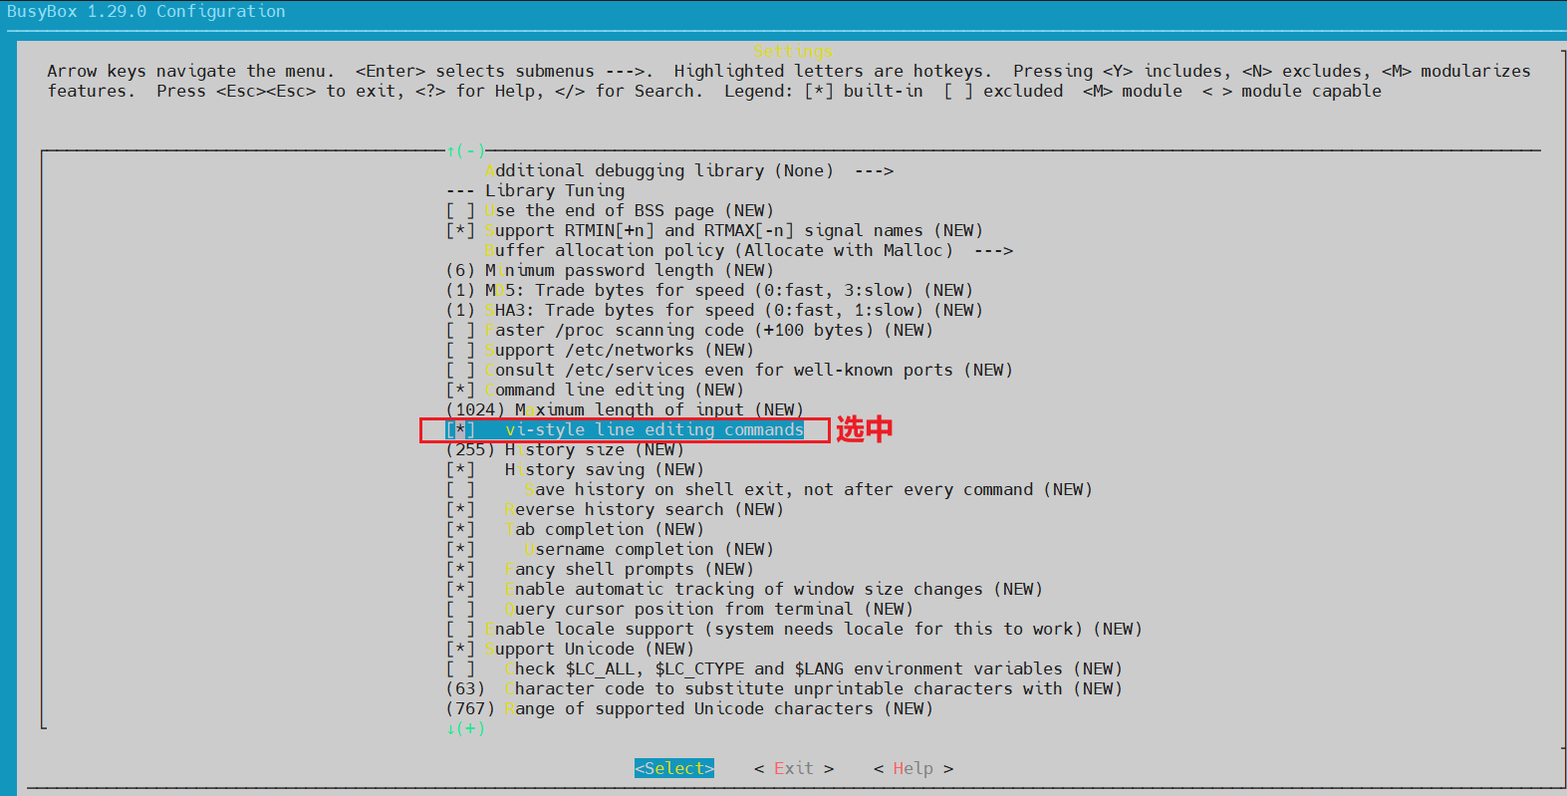Toggle Support RTMIN and RTMAX signal names
This screenshot has width=1567, height=796.
[x=714, y=230]
